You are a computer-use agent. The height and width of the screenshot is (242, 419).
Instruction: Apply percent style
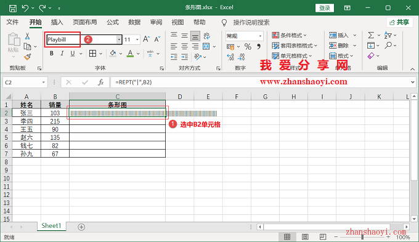(248, 47)
